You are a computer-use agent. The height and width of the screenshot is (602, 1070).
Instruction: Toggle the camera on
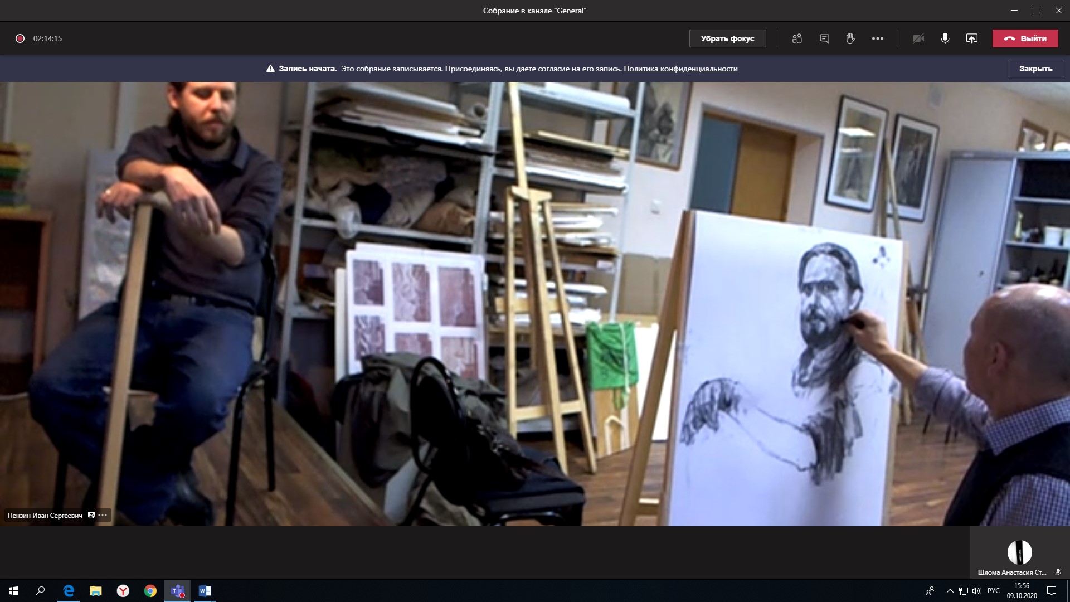(x=918, y=38)
